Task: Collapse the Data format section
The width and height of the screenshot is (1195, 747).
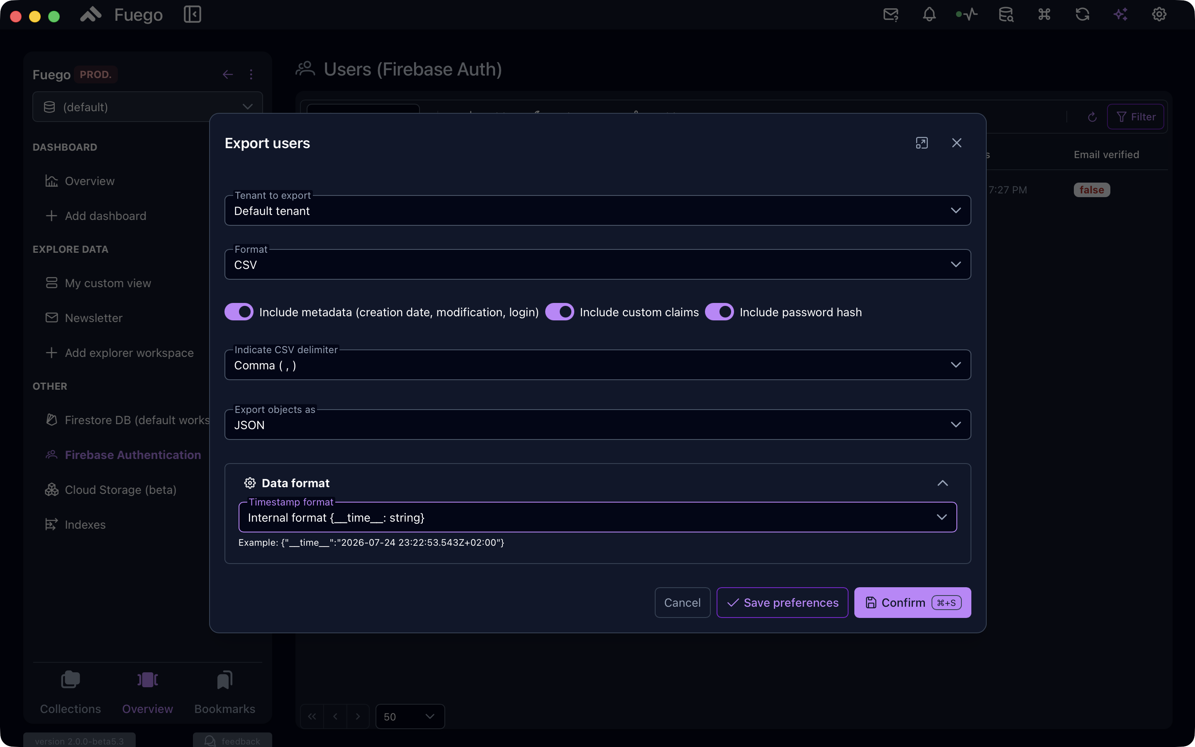Action: pos(942,483)
